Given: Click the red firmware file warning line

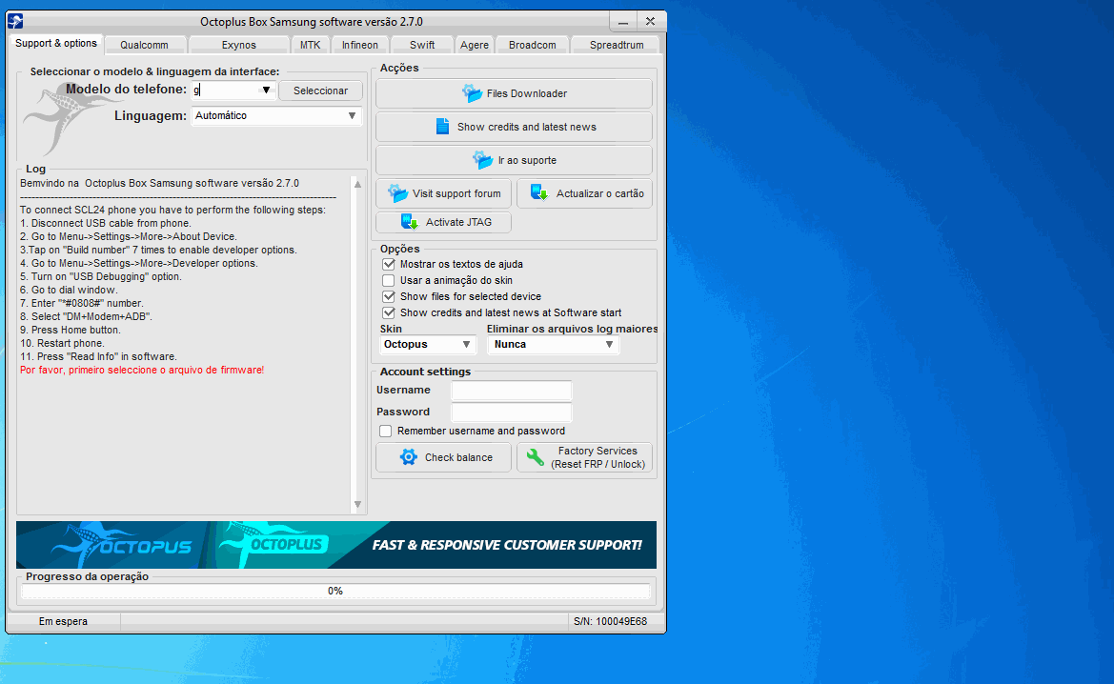Looking at the screenshot, I should (142, 370).
